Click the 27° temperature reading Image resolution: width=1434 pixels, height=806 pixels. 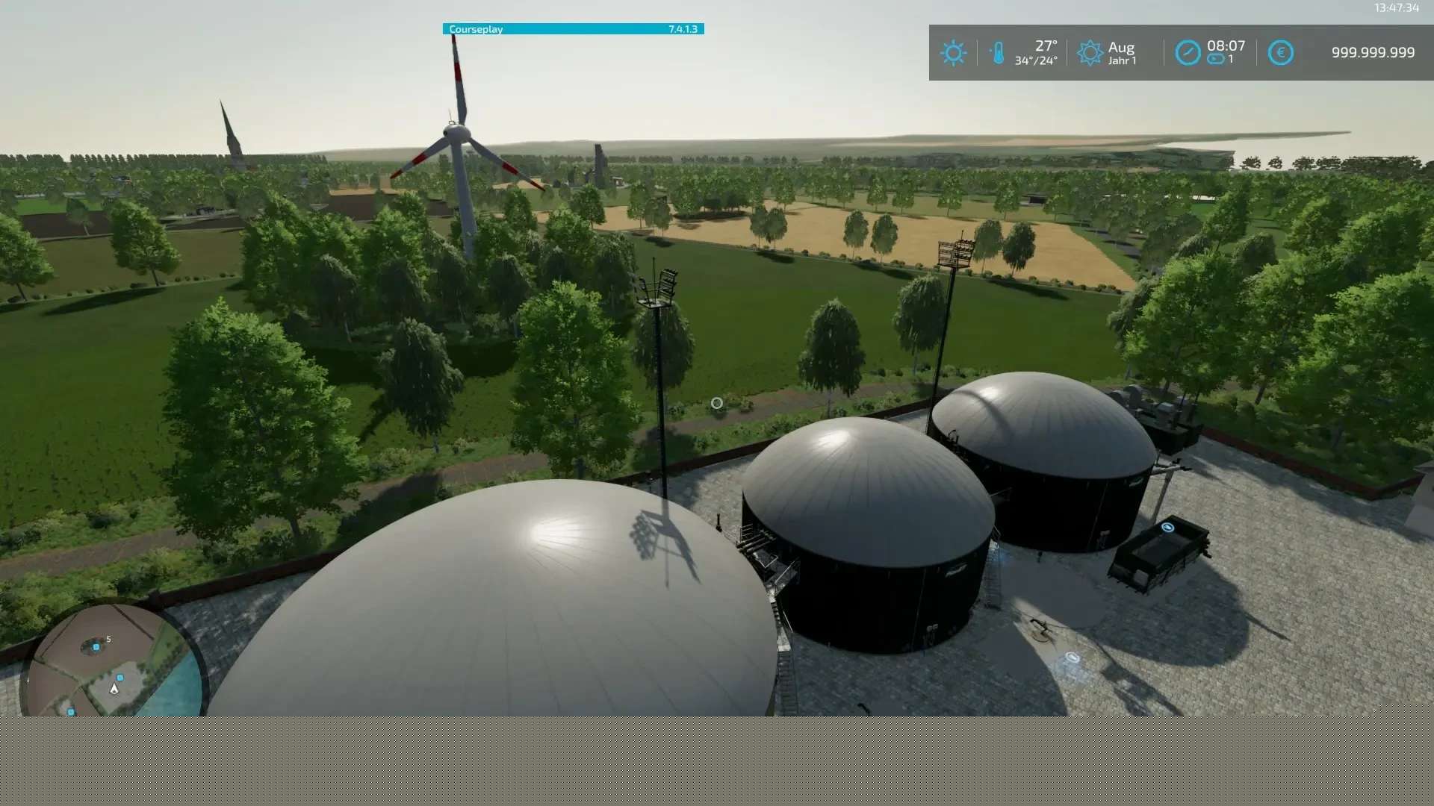(1046, 46)
